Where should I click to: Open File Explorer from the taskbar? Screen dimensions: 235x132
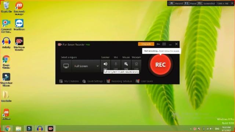pyautogui.click(x=19, y=129)
